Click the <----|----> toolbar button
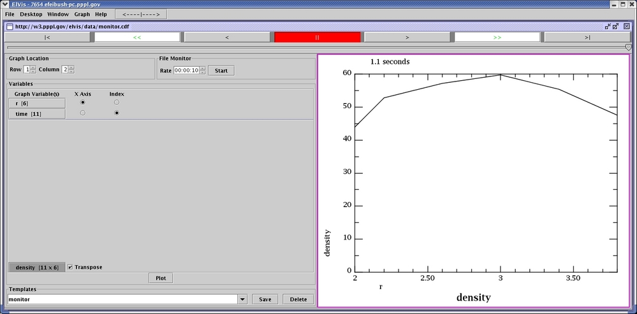 (x=141, y=14)
